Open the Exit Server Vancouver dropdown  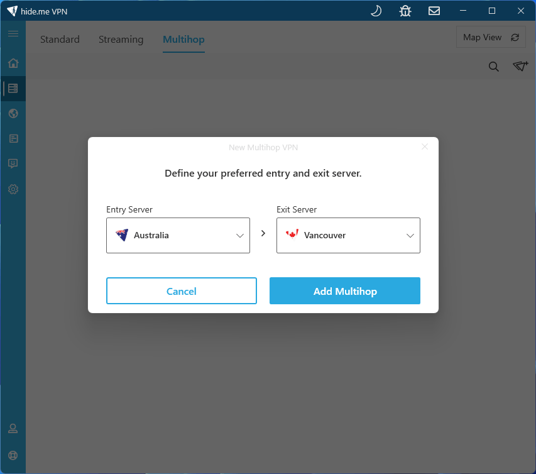point(348,235)
